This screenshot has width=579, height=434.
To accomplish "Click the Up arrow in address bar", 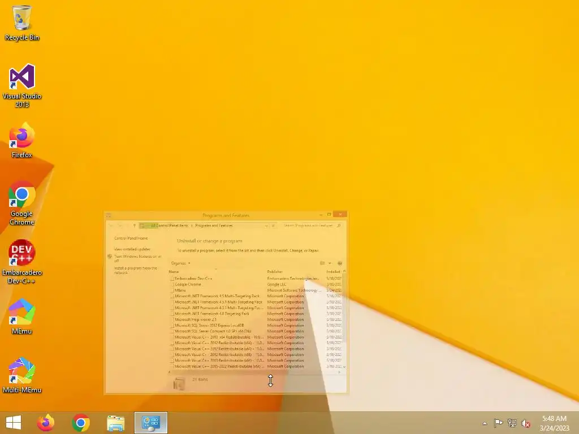I will click(x=135, y=225).
